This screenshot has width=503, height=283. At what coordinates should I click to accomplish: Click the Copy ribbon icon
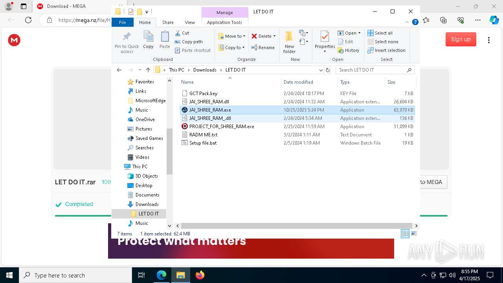coord(148,40)
